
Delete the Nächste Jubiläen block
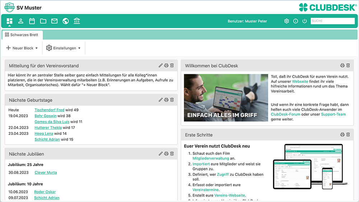pos(172,154)
